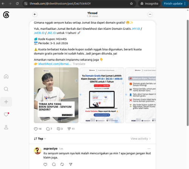Open the Activity heart sidebar icon

[6, 114]
